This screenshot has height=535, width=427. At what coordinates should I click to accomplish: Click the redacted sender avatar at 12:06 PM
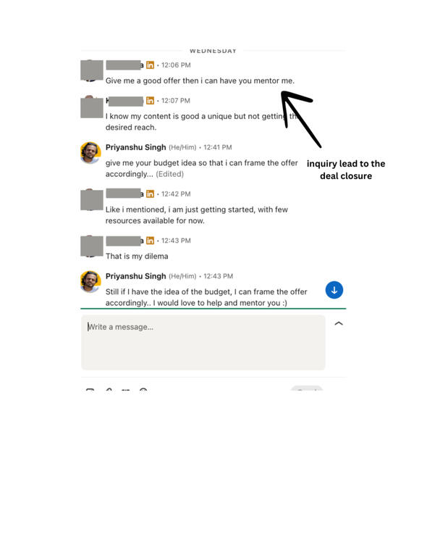(x=92, y=70)
